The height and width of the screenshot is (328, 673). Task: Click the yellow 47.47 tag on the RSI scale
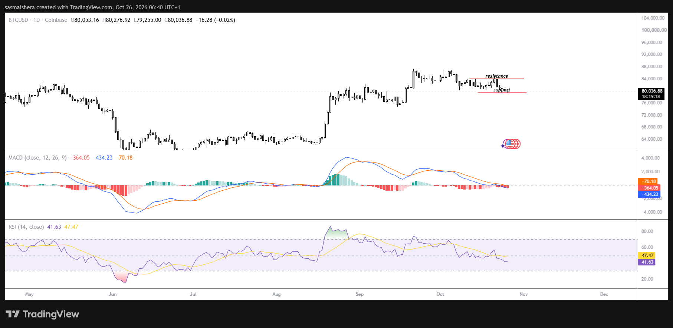(x=647, y=255)
